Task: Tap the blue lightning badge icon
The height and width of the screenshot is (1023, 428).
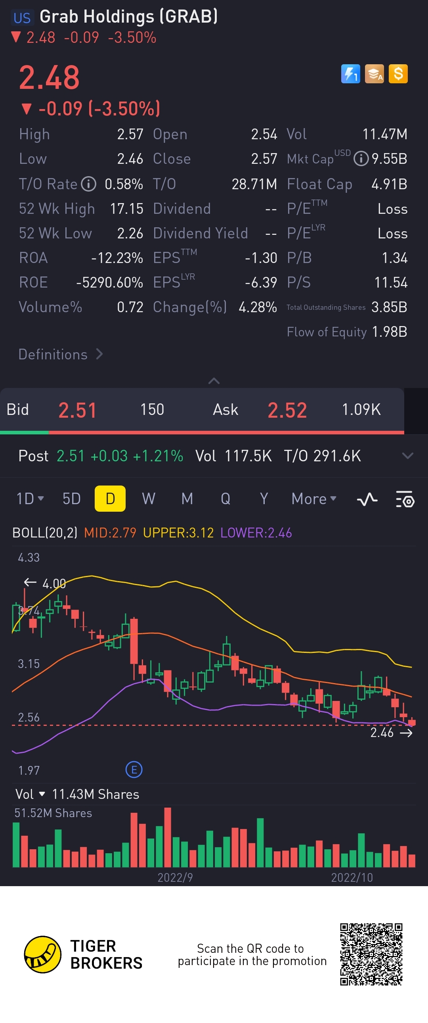Action: (351, 74)
